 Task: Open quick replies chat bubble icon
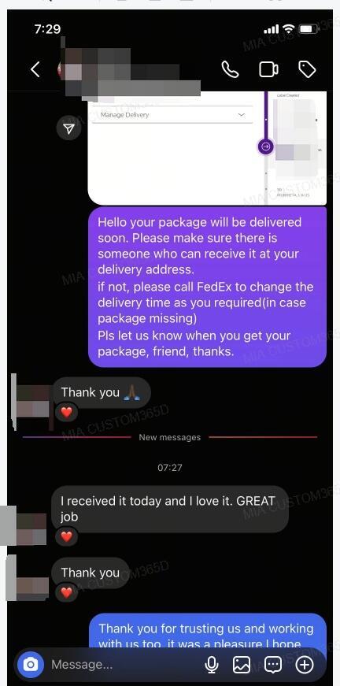(x=274, y=665)
